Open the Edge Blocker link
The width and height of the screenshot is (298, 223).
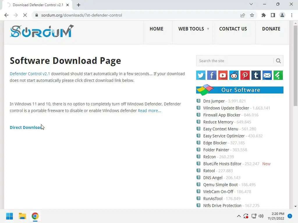click(x=215, y=143)
